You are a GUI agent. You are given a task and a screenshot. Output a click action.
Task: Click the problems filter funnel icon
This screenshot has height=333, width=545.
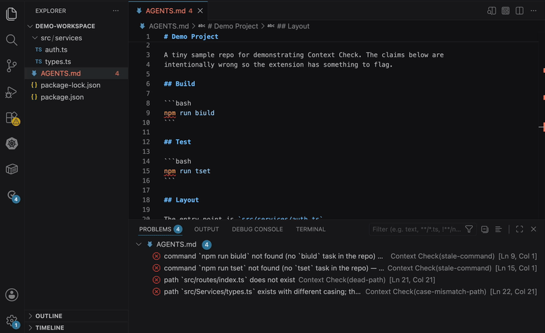[469, 229]
